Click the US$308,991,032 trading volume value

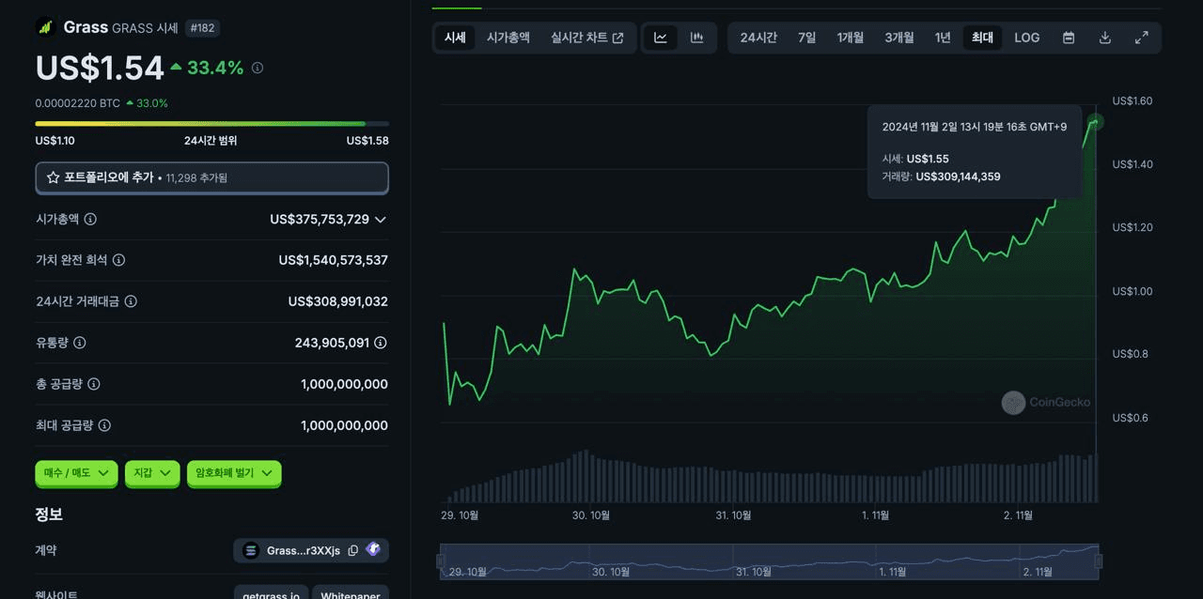pos(338,301)
